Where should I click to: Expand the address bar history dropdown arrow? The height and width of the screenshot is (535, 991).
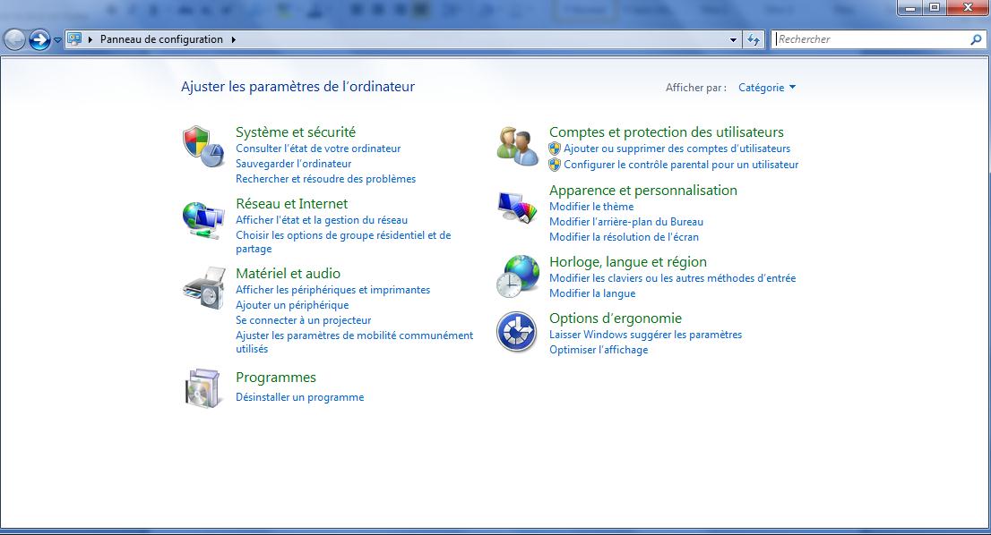(x=733, y=40)
